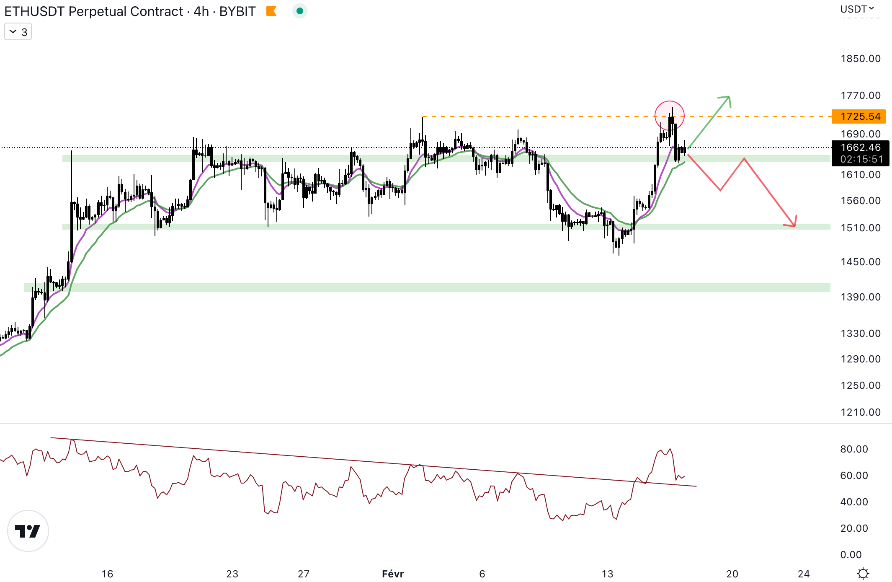Click the TradingView logo badge

28,531
